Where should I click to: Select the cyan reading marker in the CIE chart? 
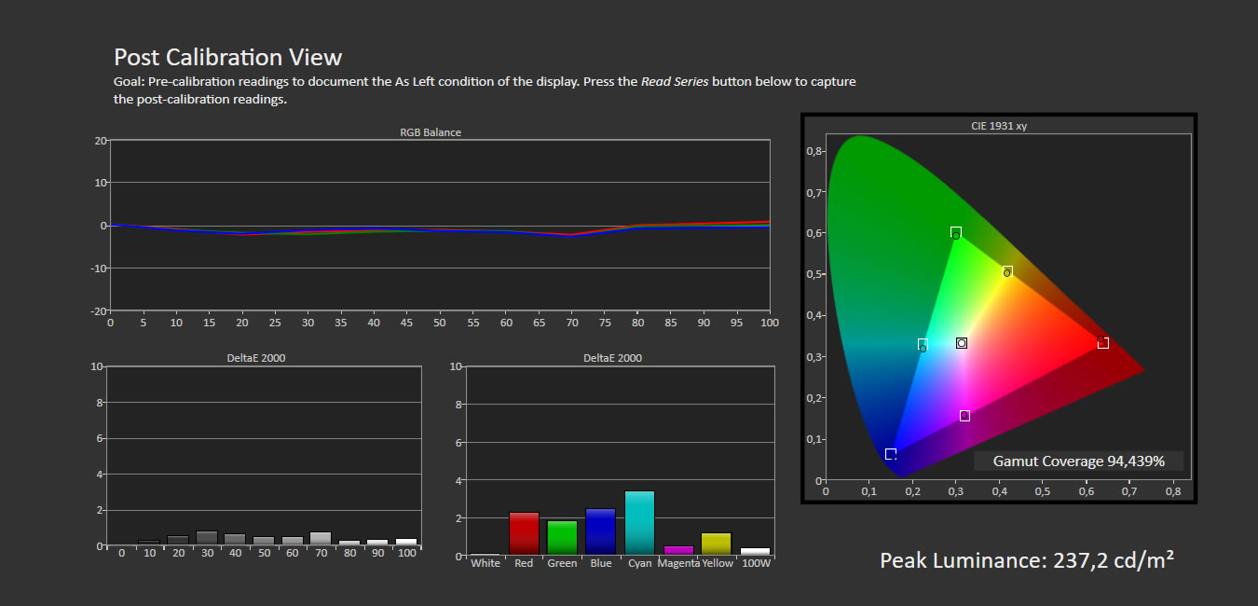point(923,344)
